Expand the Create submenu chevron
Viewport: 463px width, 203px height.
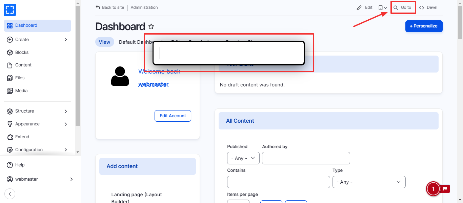pos(66,40)
